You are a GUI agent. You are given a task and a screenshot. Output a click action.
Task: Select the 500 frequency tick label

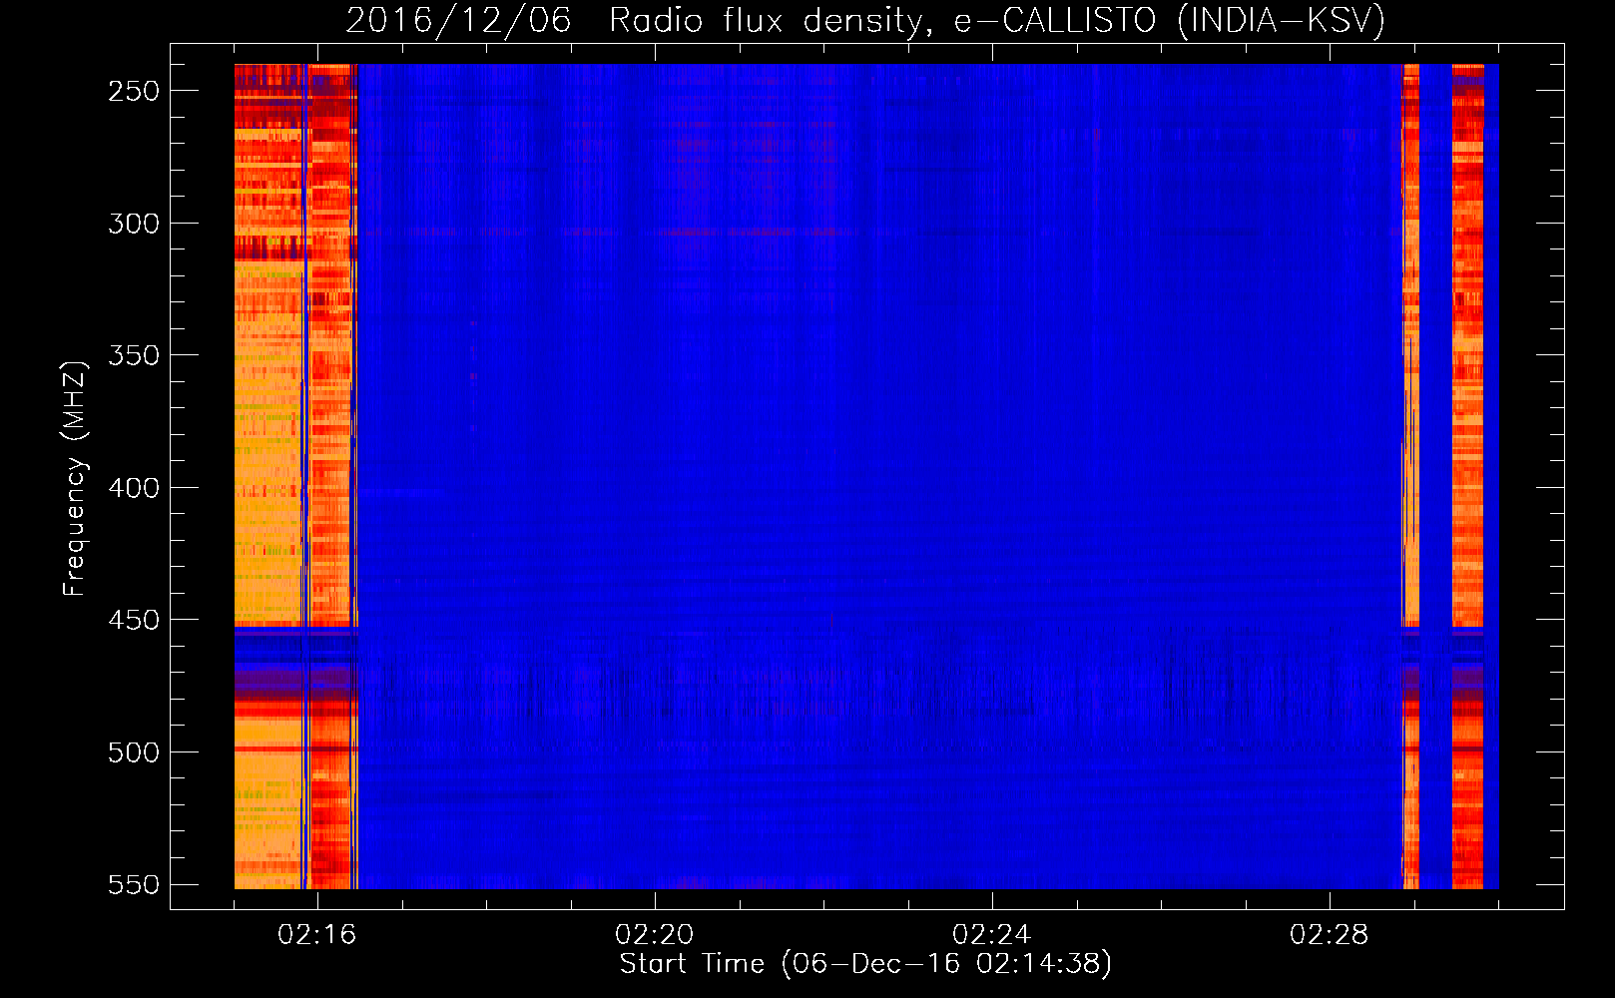point(134,752)
